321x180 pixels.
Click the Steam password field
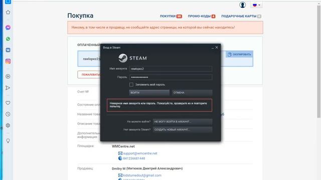[171, 77]
